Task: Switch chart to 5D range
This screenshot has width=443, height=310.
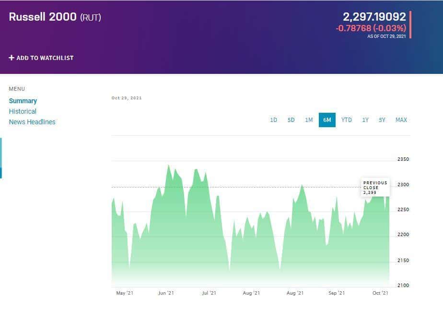Action: [291, 120]
